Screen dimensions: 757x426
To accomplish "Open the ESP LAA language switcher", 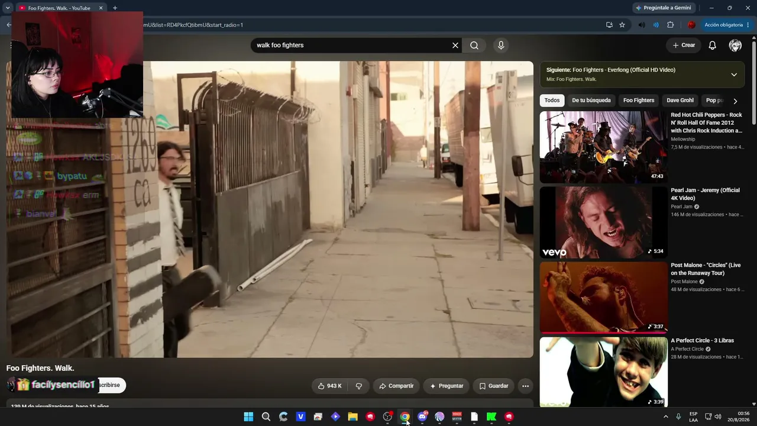I will click(693, 417).
